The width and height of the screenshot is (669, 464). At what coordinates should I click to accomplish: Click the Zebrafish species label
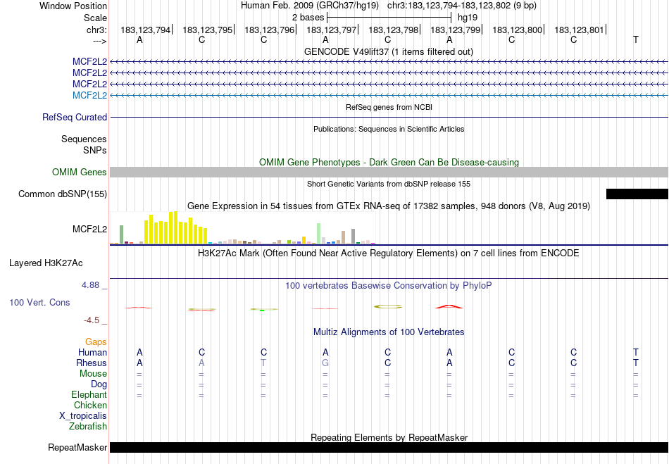pyautogui.click(x=88, y=426)
